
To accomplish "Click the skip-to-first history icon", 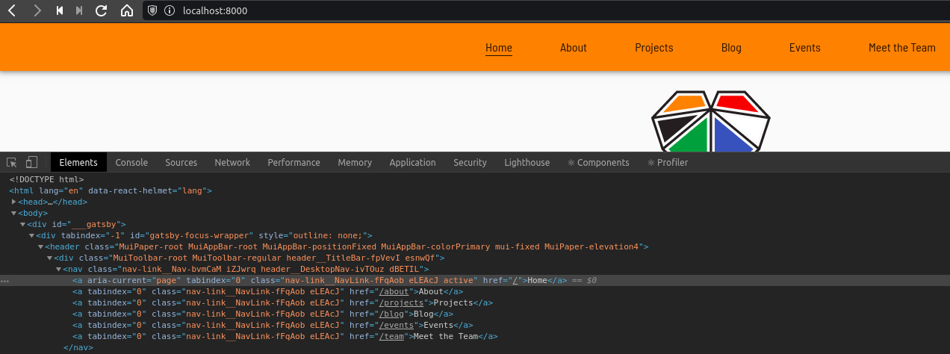I will tap(60, 10).
